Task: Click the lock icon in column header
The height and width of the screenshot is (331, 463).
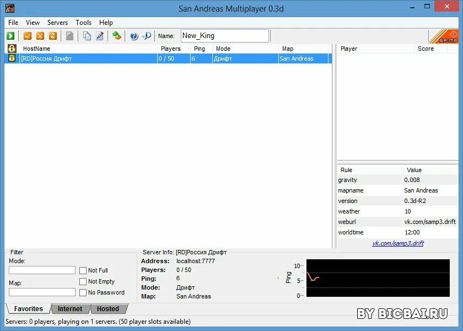Action: click(x=12, y=49)
